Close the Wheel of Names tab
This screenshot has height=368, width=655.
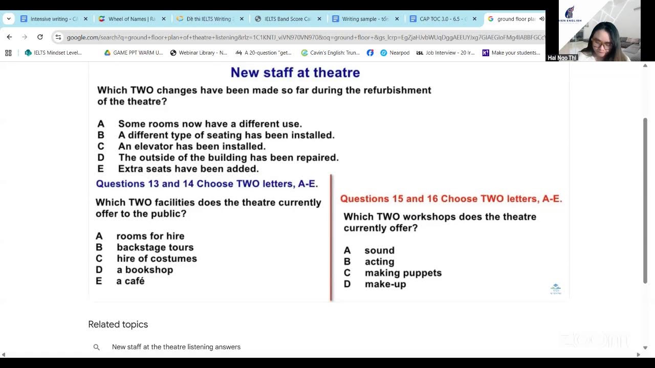pos(164,19)
